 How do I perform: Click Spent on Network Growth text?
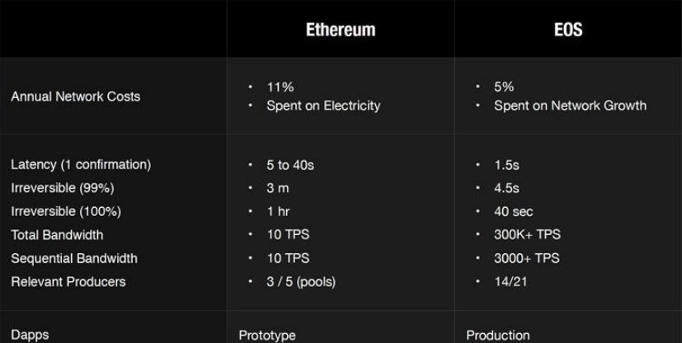point(570,106)
